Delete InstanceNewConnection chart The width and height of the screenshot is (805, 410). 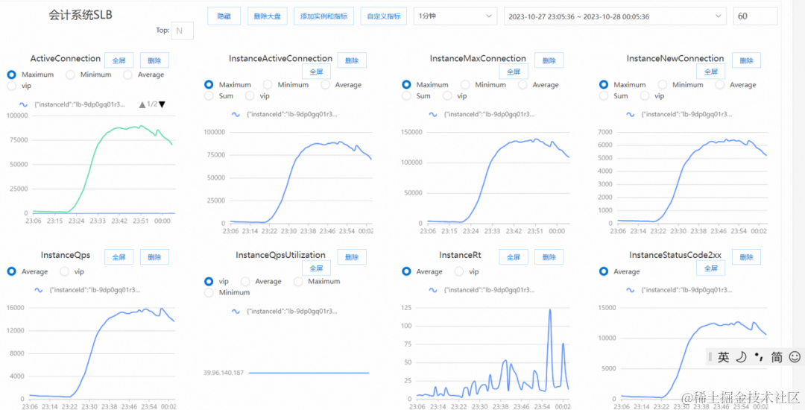click(x=746, y=60)
